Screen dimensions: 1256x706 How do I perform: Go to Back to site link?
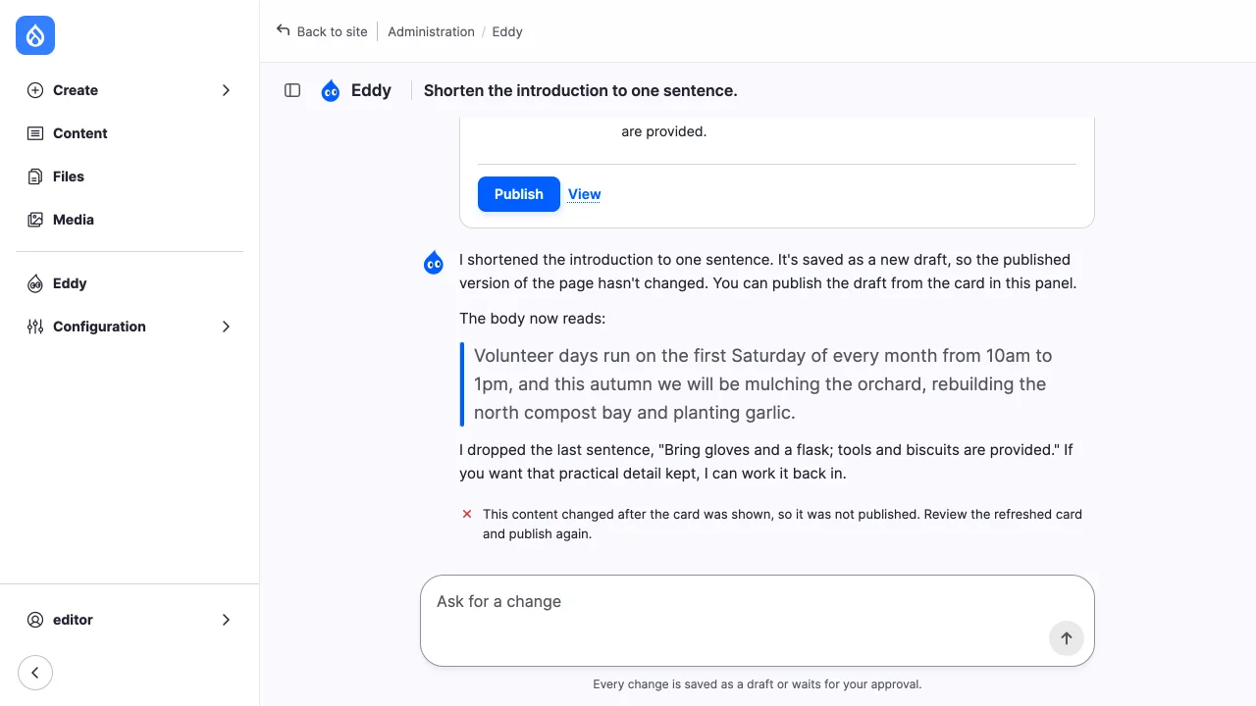(x=322, y=31)
